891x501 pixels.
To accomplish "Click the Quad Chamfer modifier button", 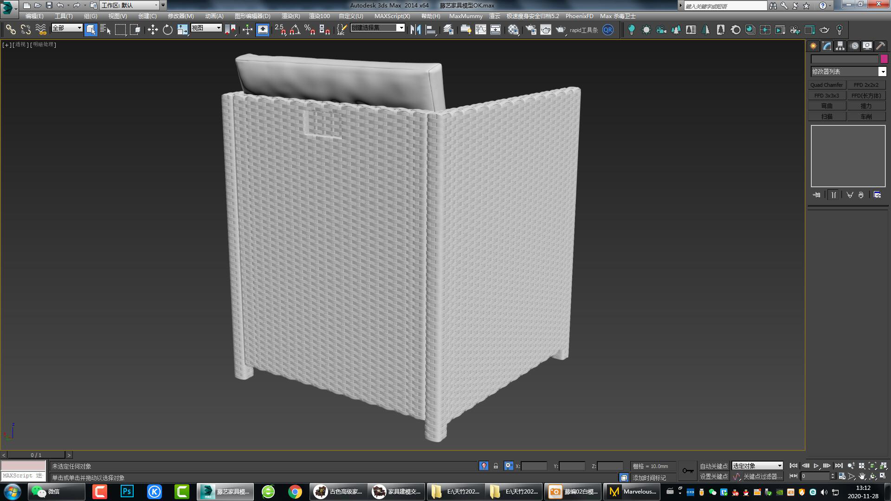I will [x=826, y=85].
